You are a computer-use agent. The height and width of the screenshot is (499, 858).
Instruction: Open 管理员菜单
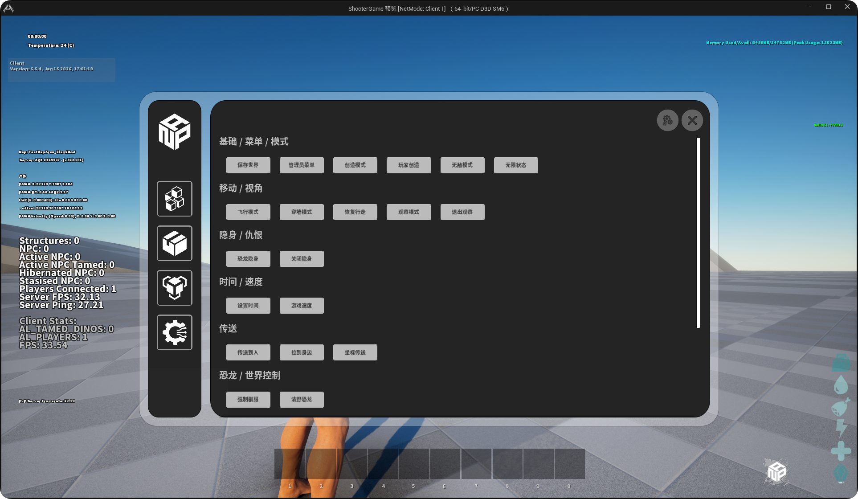click(x=302, y=165)
